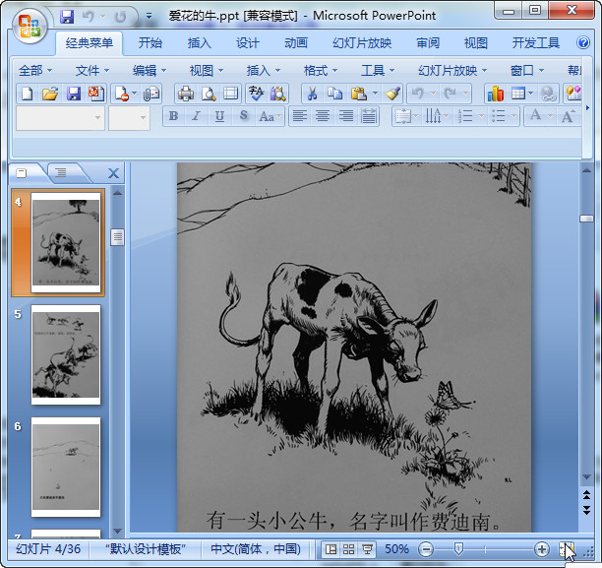Click the Cut scissors icon
The width and height of the screenshot is (602, 568).
[x=311, y=94]
